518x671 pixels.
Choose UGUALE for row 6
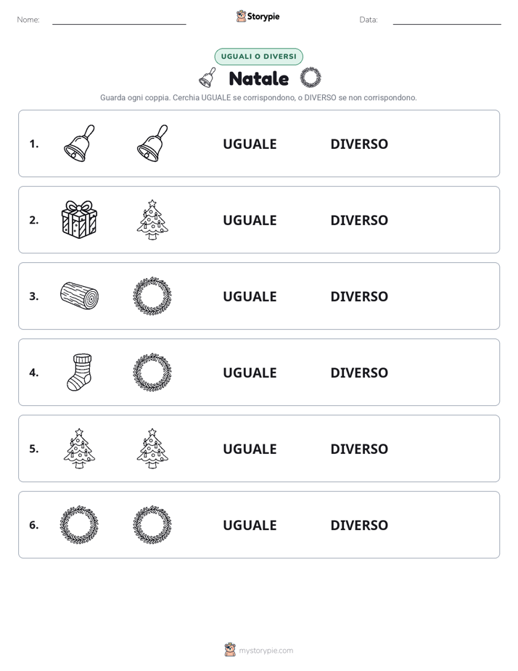click(x=250, y=524)
